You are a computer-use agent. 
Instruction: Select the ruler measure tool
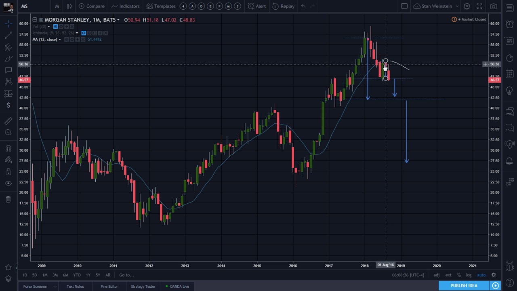coord(8,121)
